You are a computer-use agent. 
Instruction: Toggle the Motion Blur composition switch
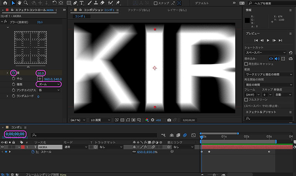pyautogui.click(x=185, y=135)
